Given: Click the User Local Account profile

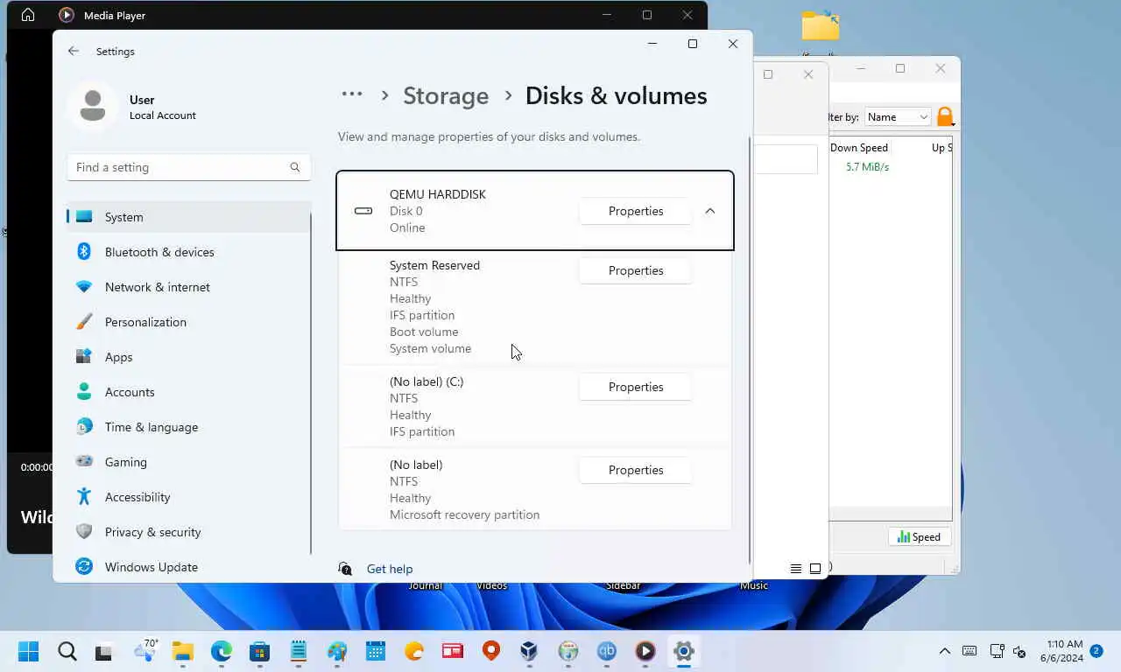Looking at the screenshot, I should (133, 107).
